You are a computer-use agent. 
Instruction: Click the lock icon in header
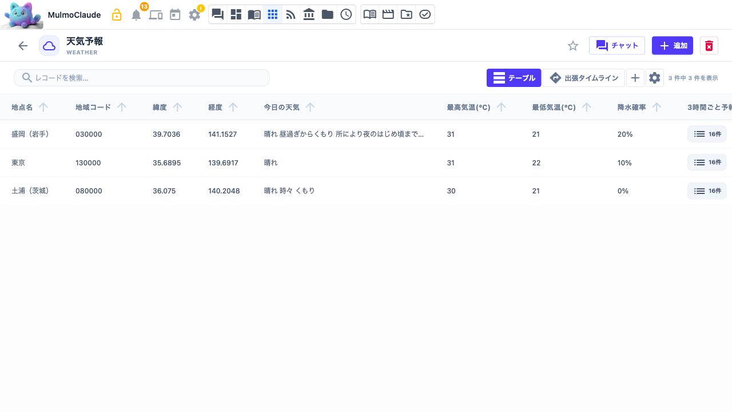[117, 15]
